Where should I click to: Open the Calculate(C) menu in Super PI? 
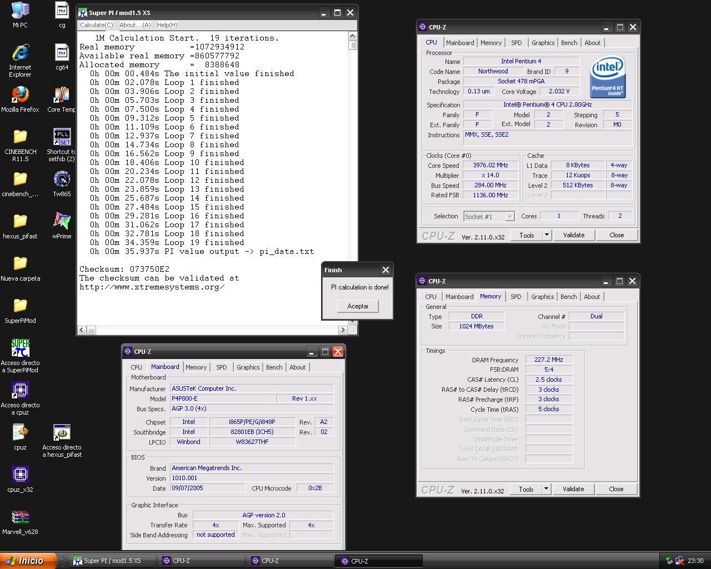point(96,25)
